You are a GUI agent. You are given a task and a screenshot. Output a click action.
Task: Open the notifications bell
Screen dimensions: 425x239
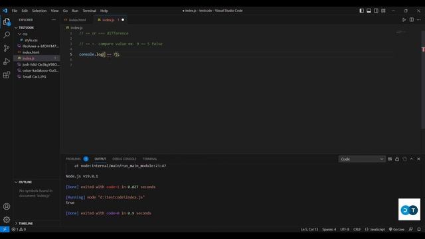(x=419, y=229)
